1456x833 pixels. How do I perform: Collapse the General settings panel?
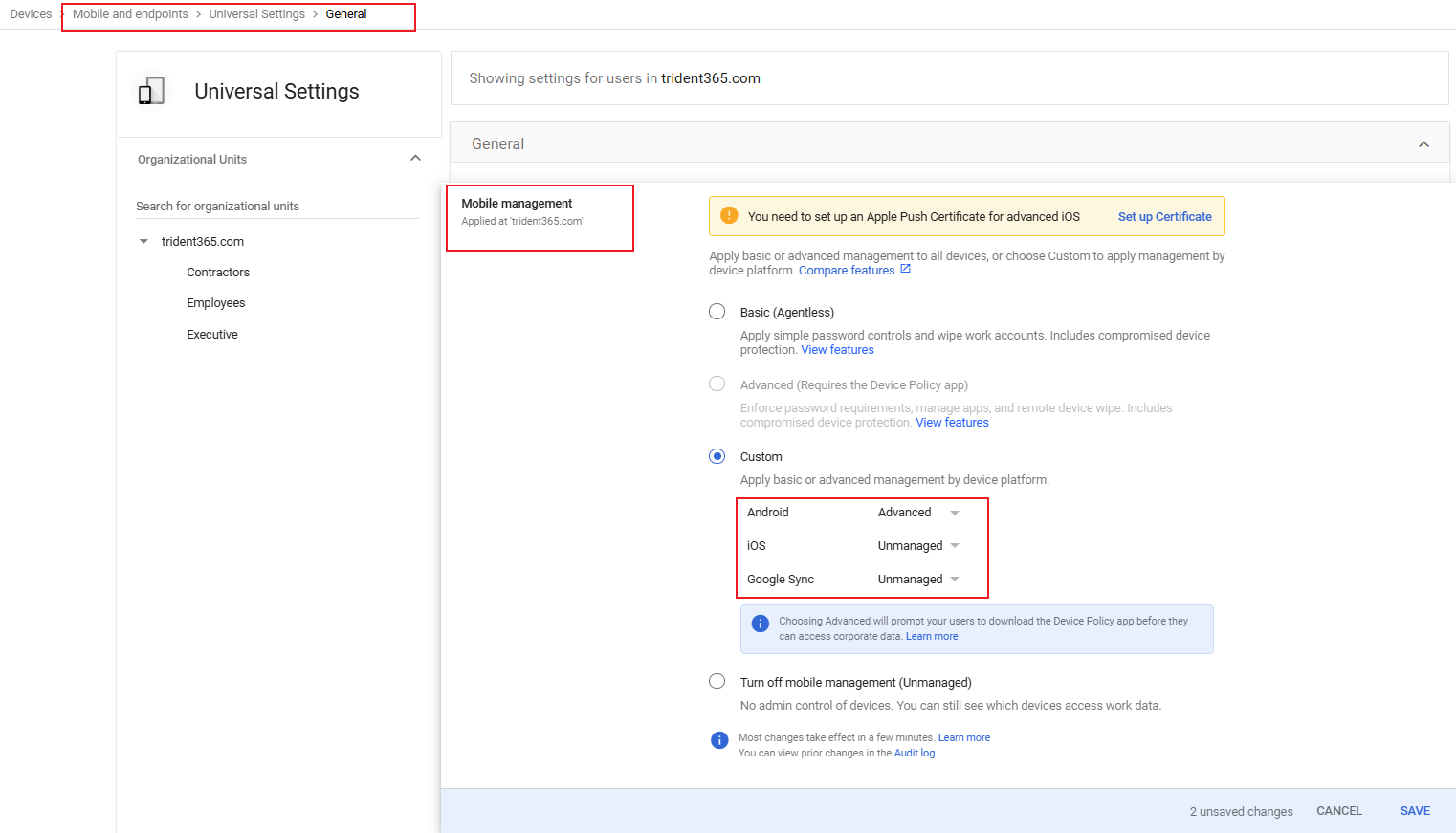tap(1423, 144)
